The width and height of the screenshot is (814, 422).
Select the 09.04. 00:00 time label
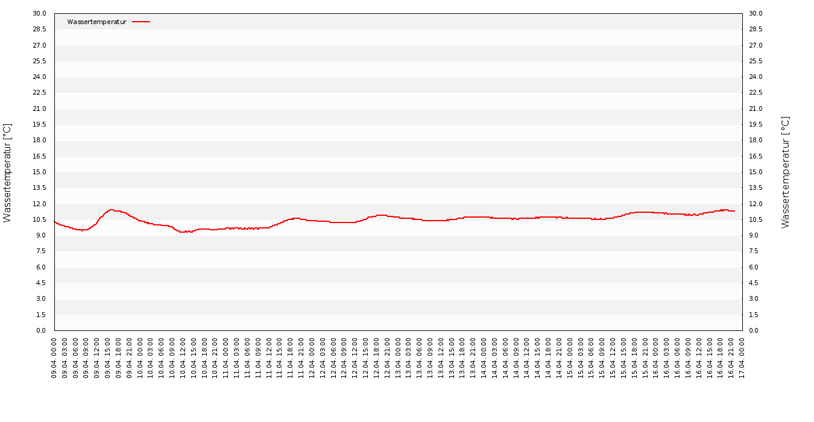click(54, 357)
